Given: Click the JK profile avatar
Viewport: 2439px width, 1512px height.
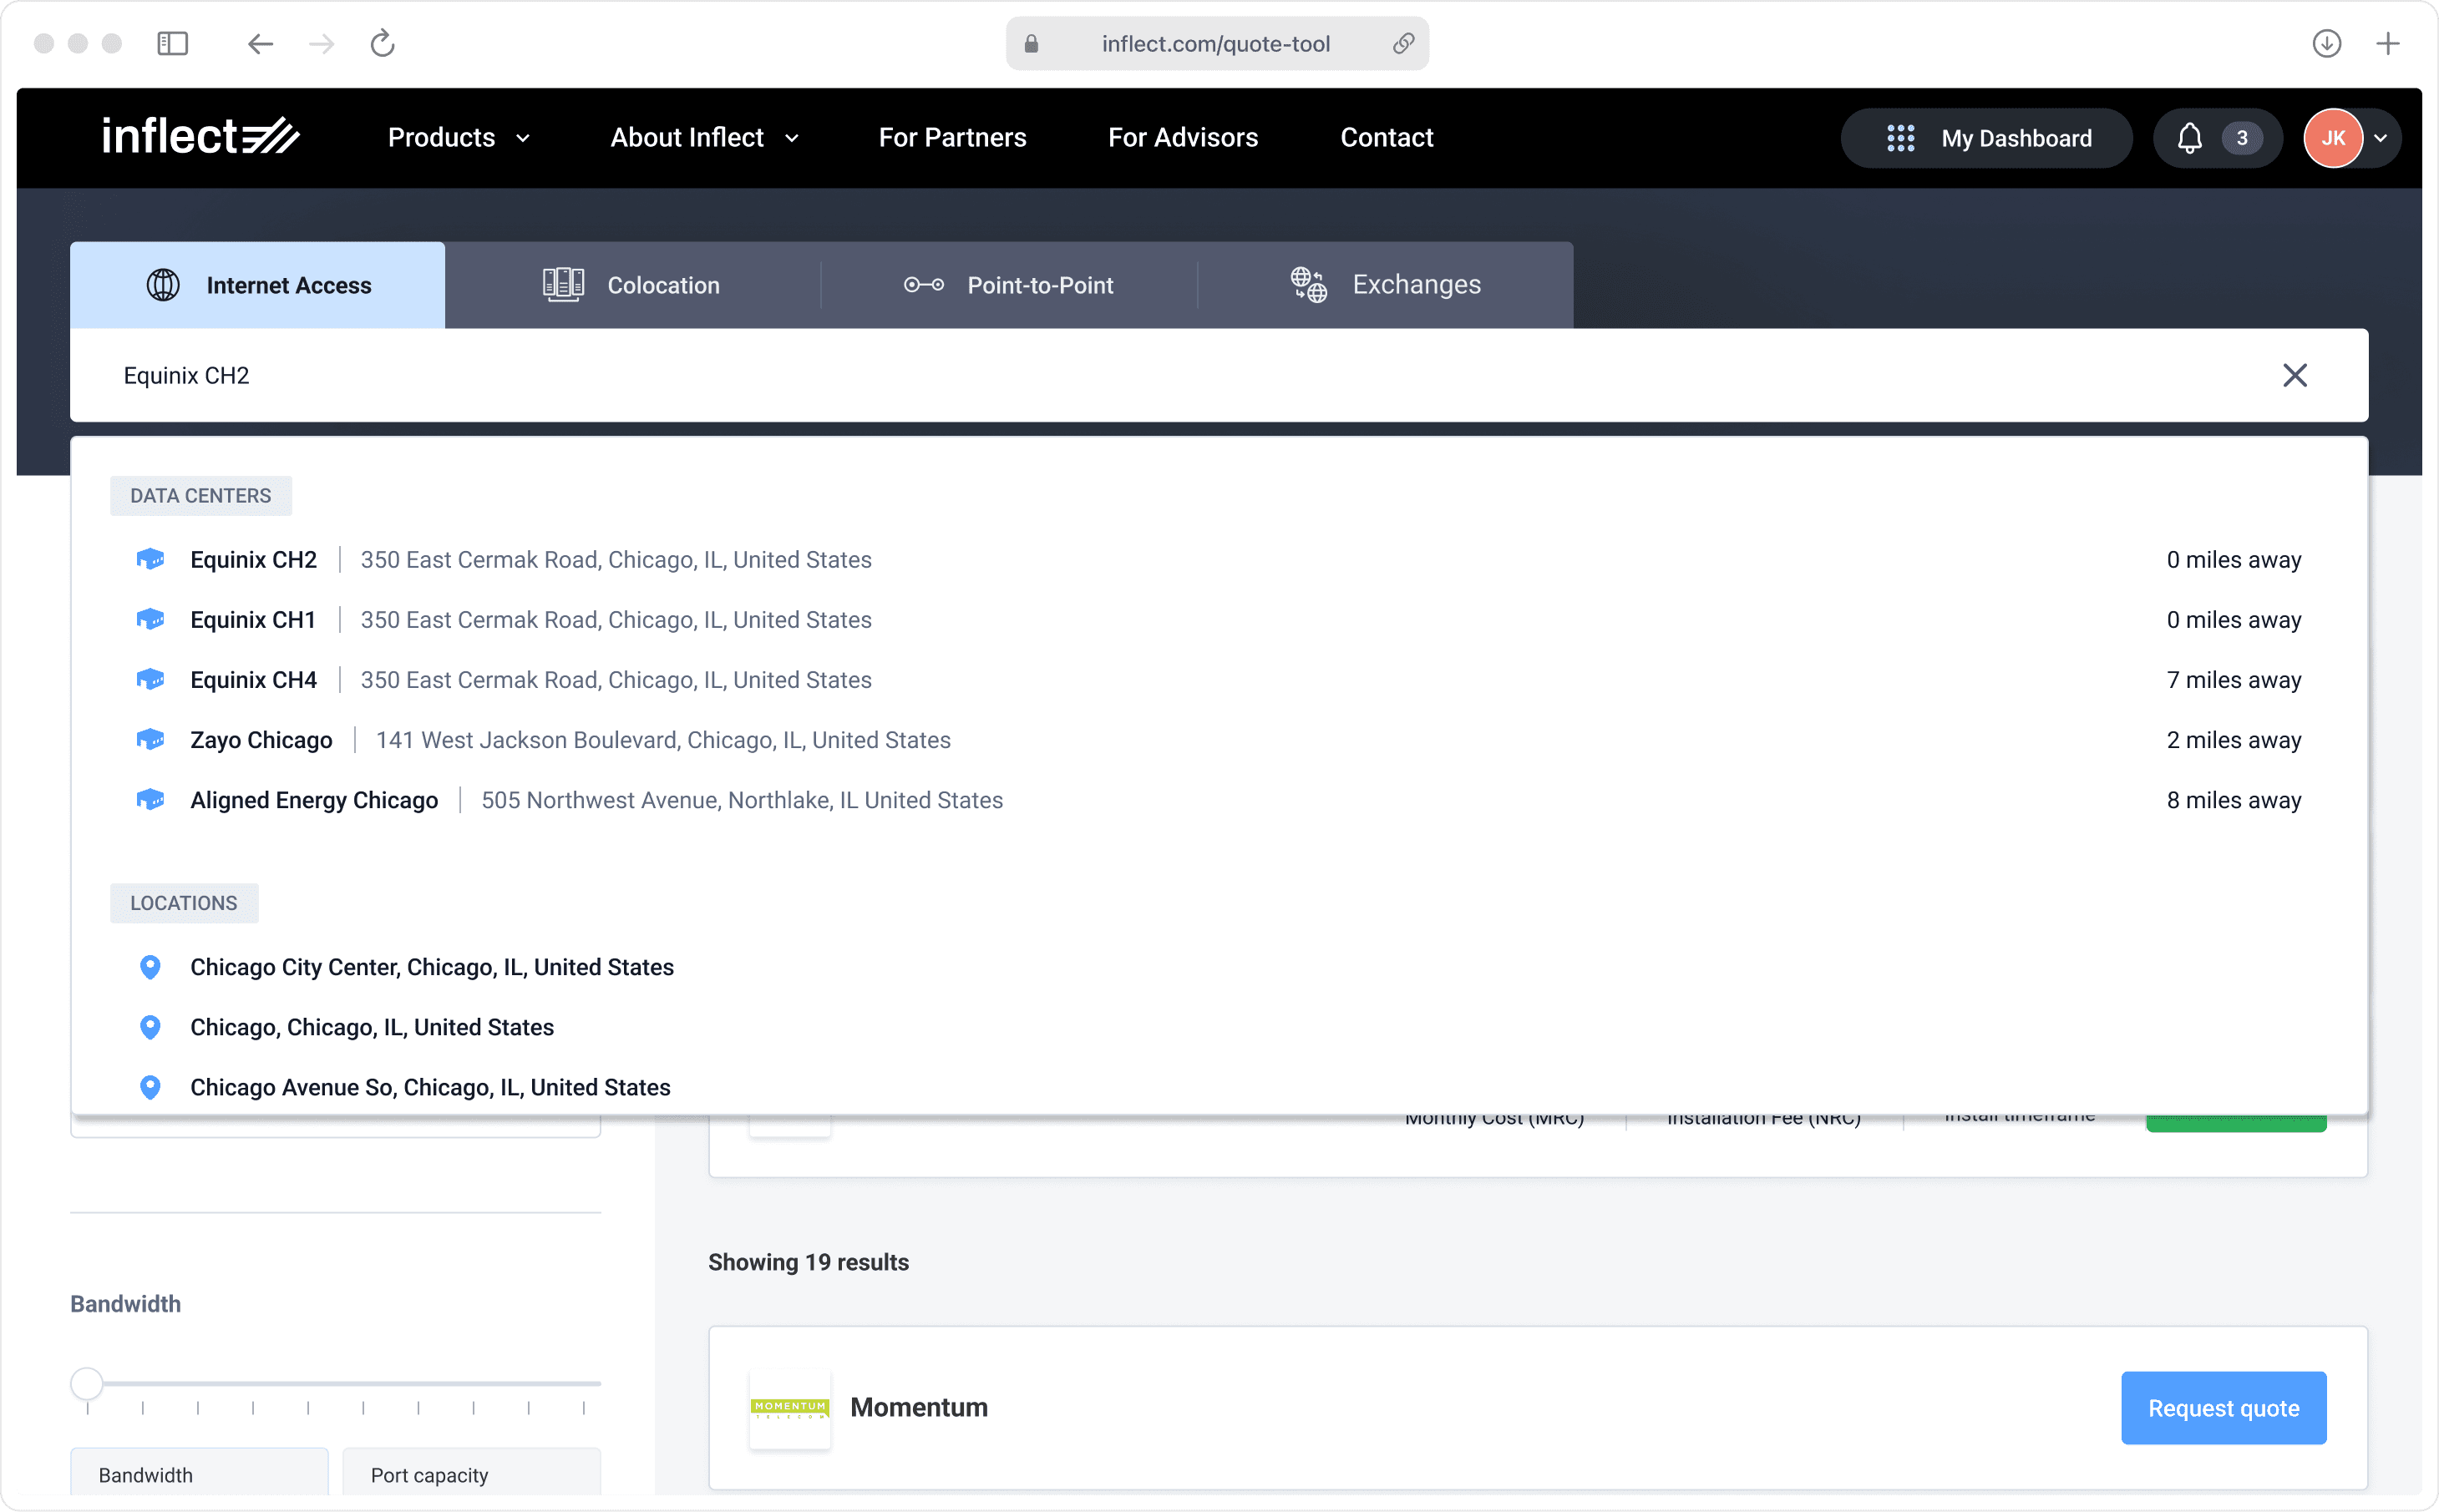Looking at the screenshot, I should (x=2332, y=138).
